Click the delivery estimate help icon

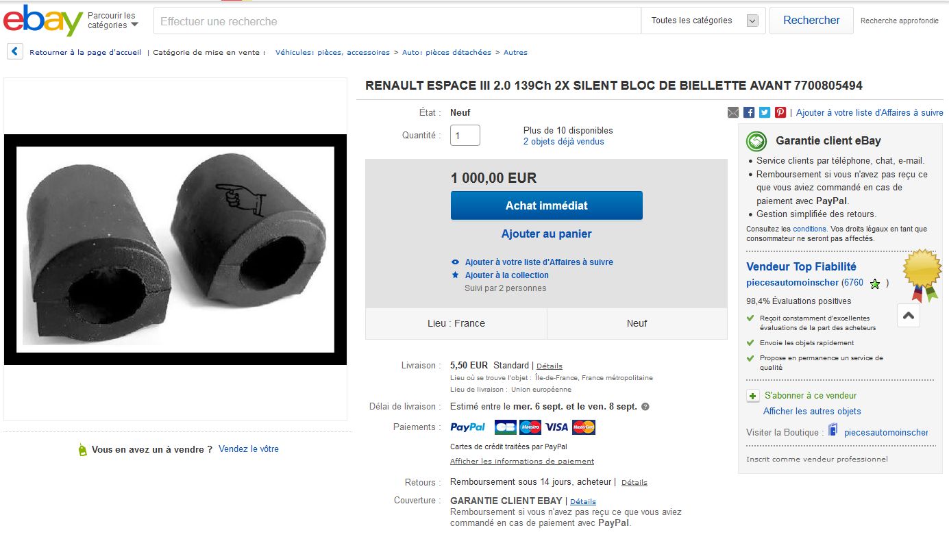coord(645,407)
